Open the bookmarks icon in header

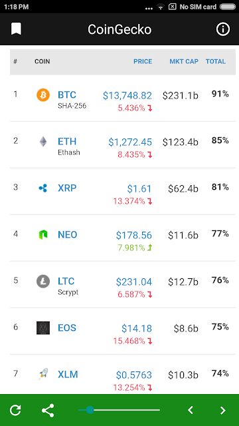[16, 29]
